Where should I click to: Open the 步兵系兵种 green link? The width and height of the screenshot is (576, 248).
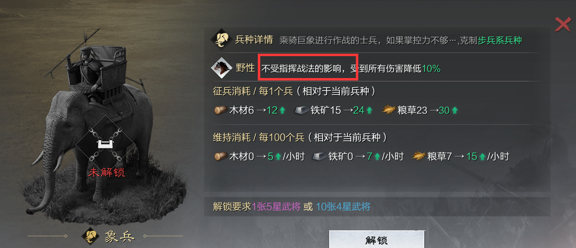click(500, 40)
